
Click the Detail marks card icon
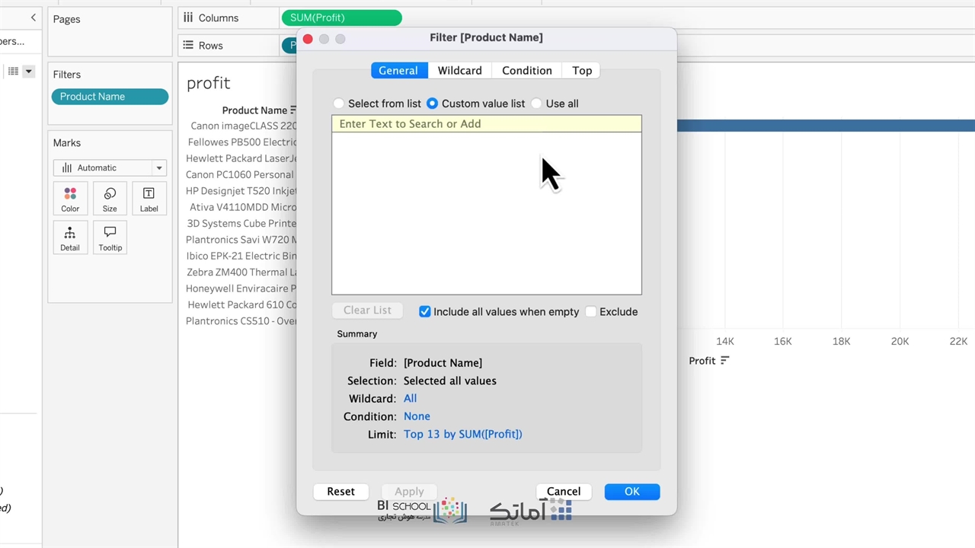point(70,238)
